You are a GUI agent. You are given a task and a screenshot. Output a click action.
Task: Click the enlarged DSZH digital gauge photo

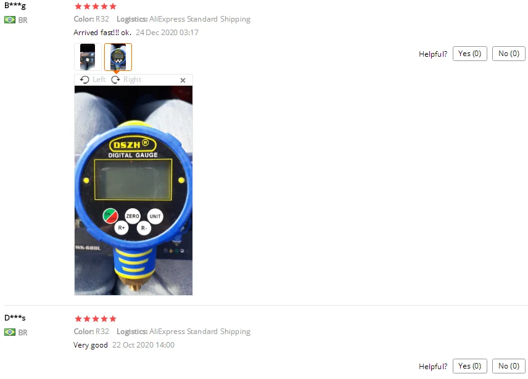pyautogui.click(x=133, y=190)
